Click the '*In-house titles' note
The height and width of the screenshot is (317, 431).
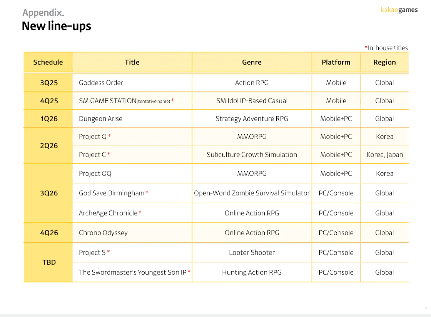tap(386, 48)
